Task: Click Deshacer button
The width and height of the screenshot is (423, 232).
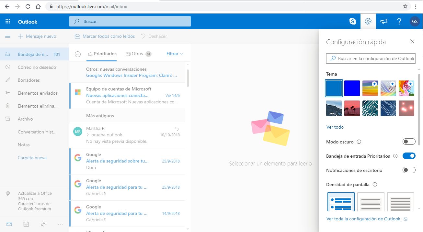Action: pos(154,36)
